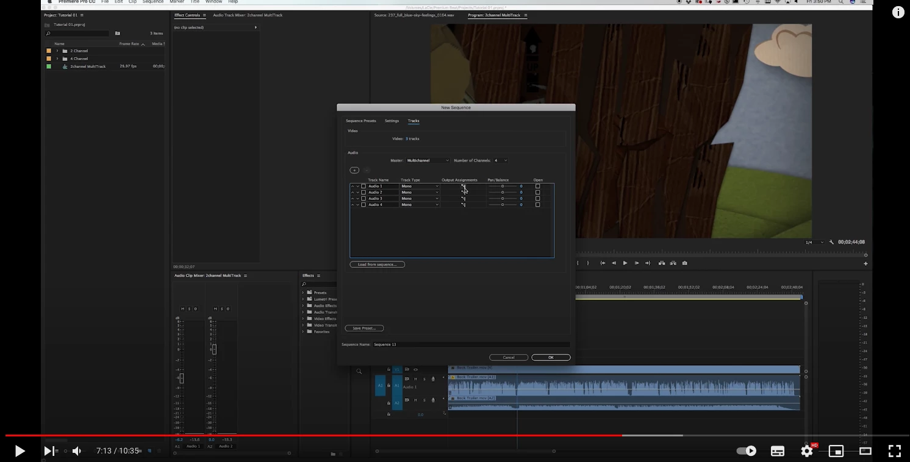910x462 pixels.
Task: Open the Audio Track Mixer tab
Action: (248, 15)
